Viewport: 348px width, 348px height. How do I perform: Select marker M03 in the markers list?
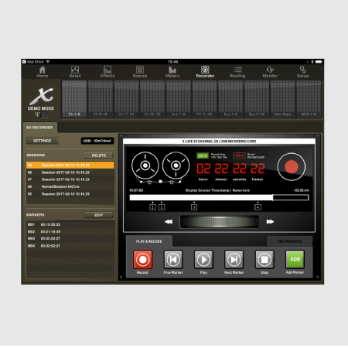70,239
